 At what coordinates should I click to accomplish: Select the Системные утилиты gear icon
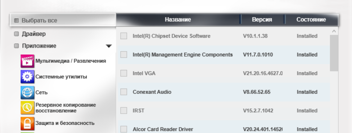click(27, 77)
